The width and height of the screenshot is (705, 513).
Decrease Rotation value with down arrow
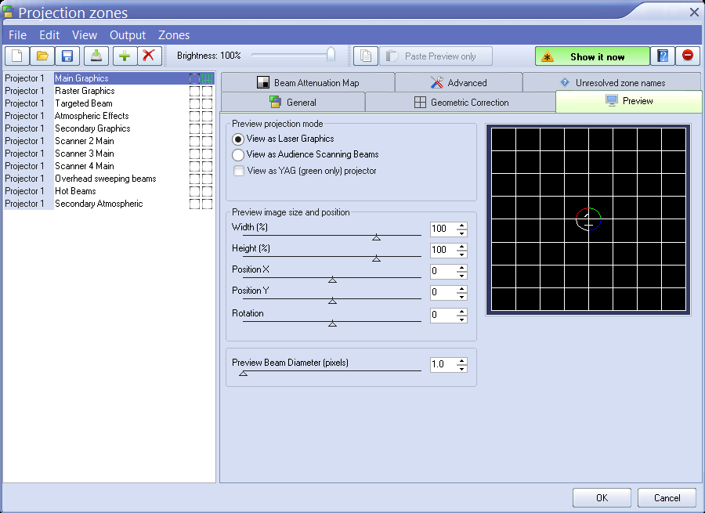(x=462, y=320)
